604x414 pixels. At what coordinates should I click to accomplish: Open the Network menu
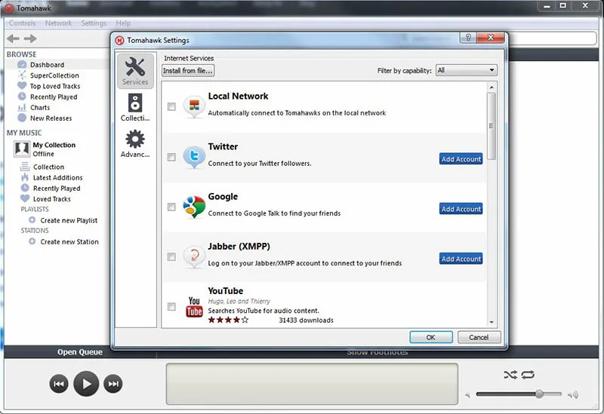coord(59,23)
